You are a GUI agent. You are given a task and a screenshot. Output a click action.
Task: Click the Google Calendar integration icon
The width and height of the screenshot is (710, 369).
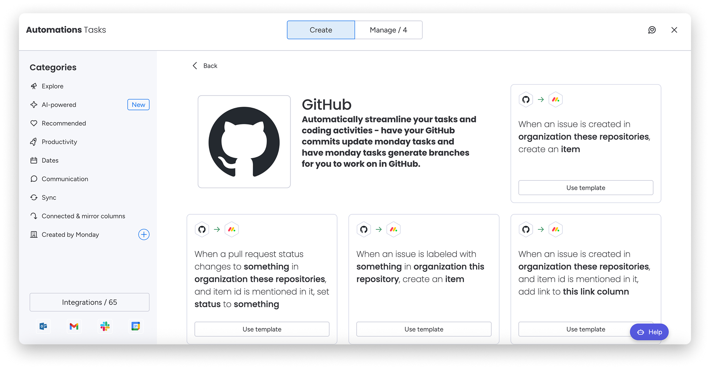(136, 326)
